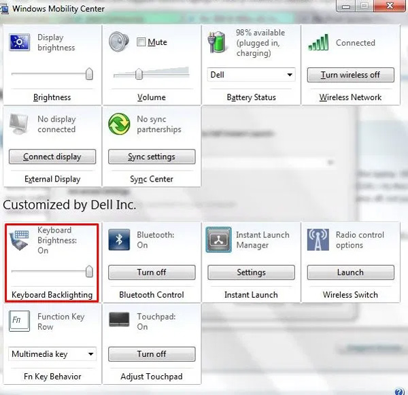
Task: Click the Wireless Network label
Action: click(x=350, y=97)
